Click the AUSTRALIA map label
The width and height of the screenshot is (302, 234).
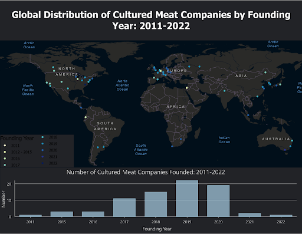click(x=276, y=139)
